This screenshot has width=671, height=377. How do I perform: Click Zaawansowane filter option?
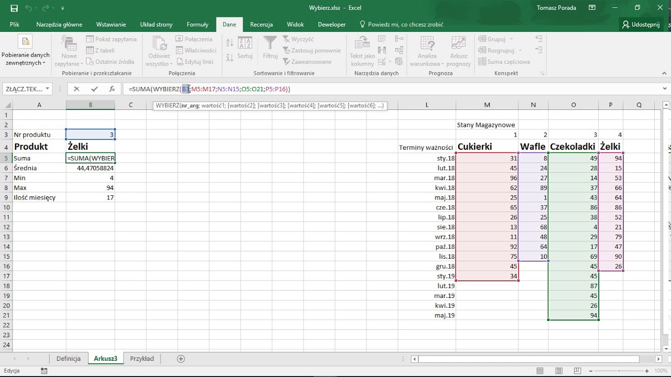(x=307, y=62)
